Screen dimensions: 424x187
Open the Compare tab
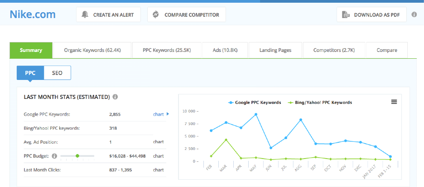[387, 50]
